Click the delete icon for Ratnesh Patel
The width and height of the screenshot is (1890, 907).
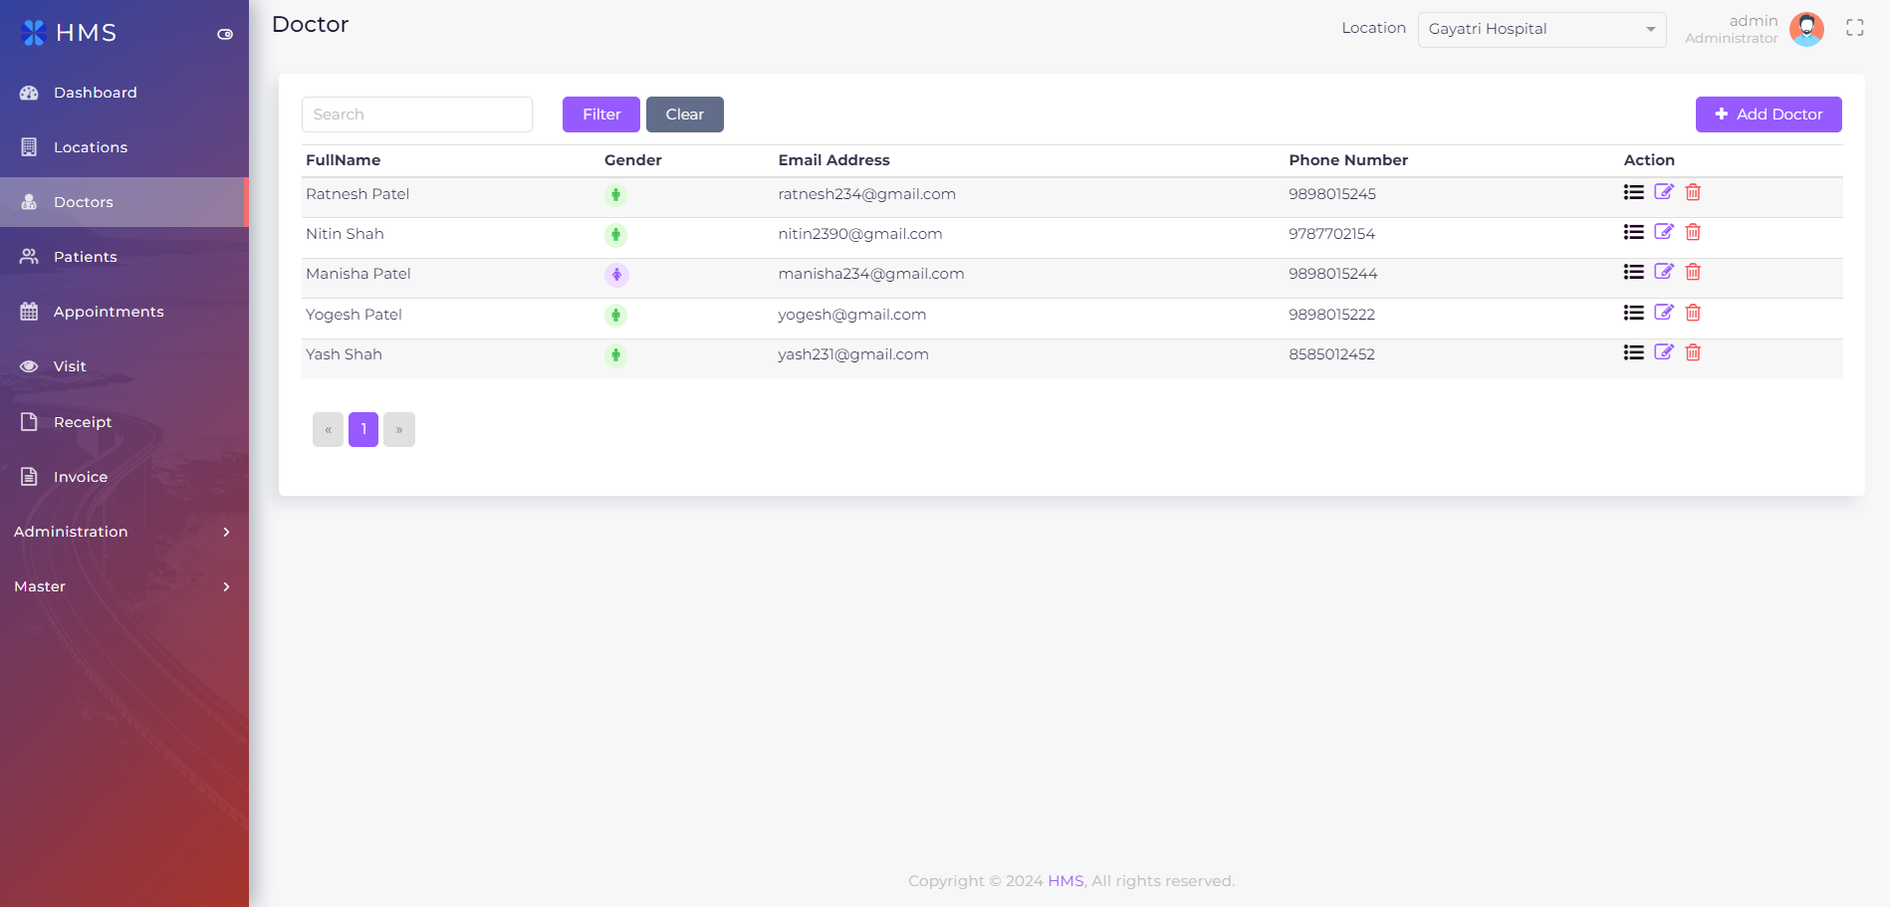[x=1693, y=192]
